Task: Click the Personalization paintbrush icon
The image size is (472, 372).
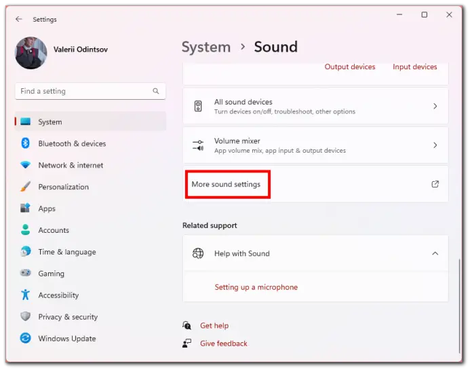Action: [x=26, y=187]
